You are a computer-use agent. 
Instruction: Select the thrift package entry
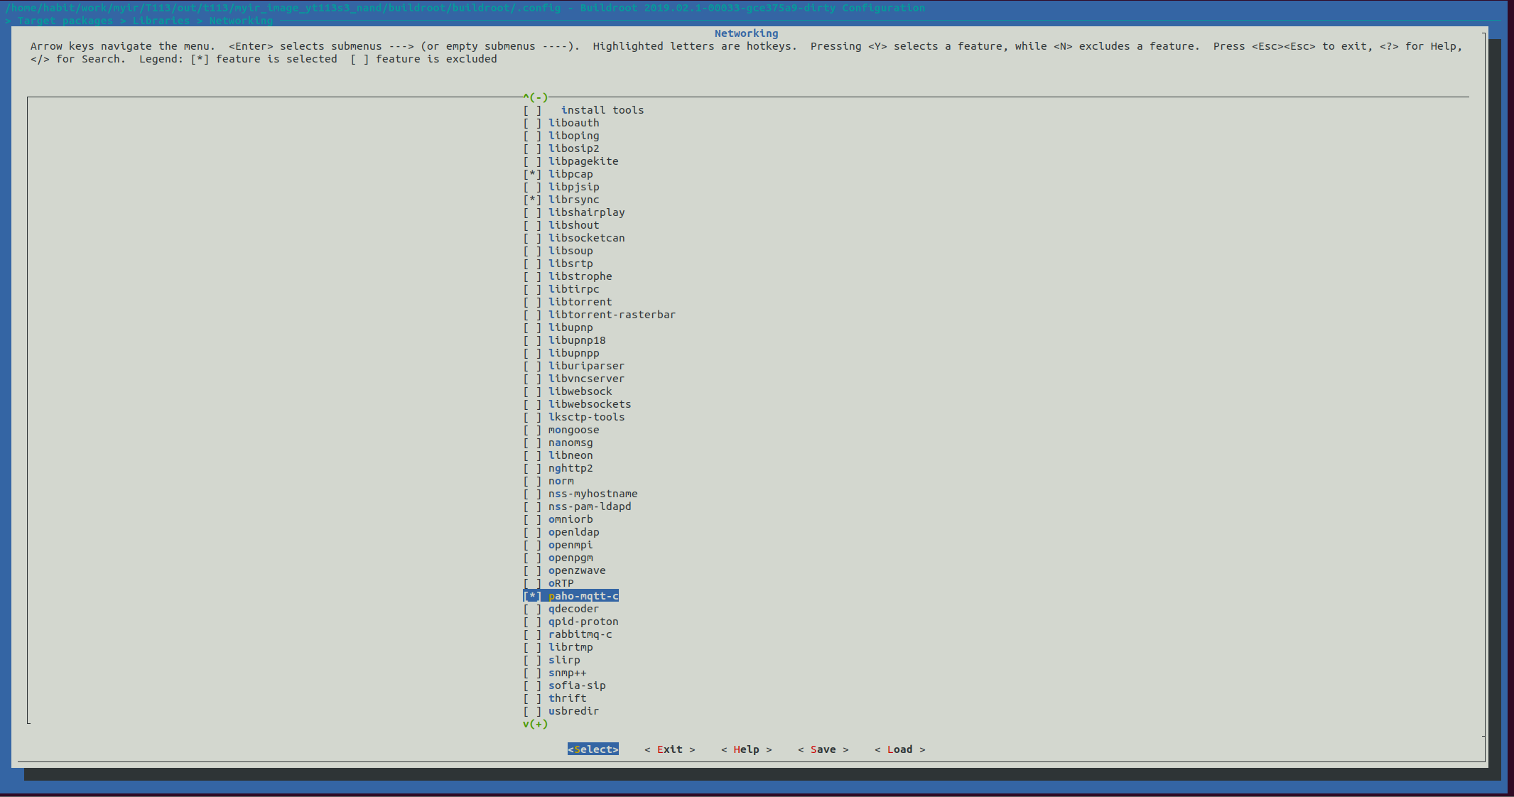click(567, 698)
